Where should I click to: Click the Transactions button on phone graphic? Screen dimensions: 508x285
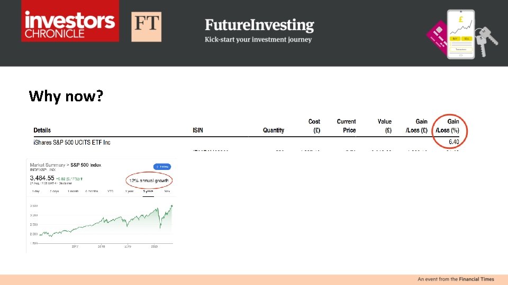coord(461,48)
